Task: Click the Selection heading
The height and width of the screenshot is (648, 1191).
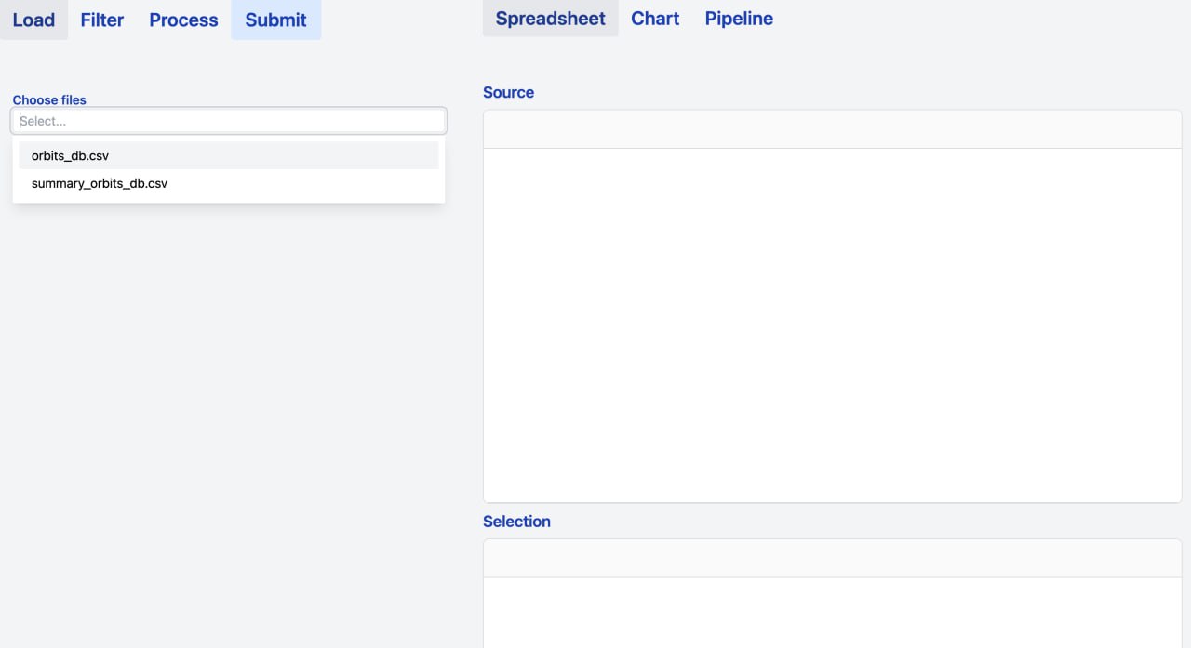Action: [517, 522]
